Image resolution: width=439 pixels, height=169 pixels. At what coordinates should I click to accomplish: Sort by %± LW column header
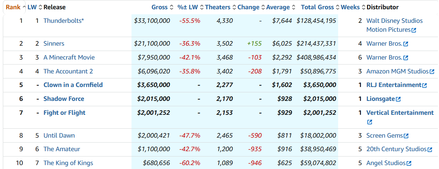tap(187, 7)
